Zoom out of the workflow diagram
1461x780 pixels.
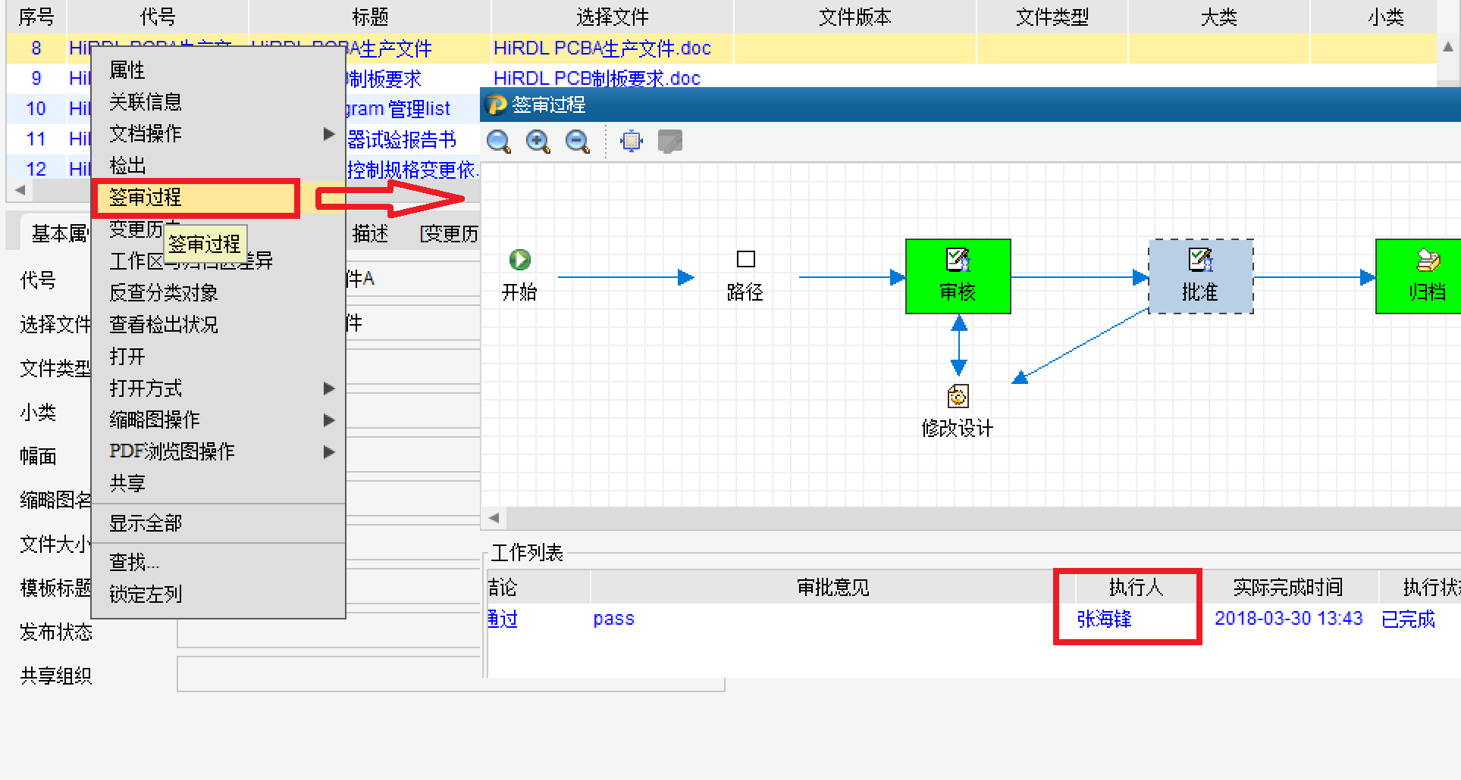578,142
